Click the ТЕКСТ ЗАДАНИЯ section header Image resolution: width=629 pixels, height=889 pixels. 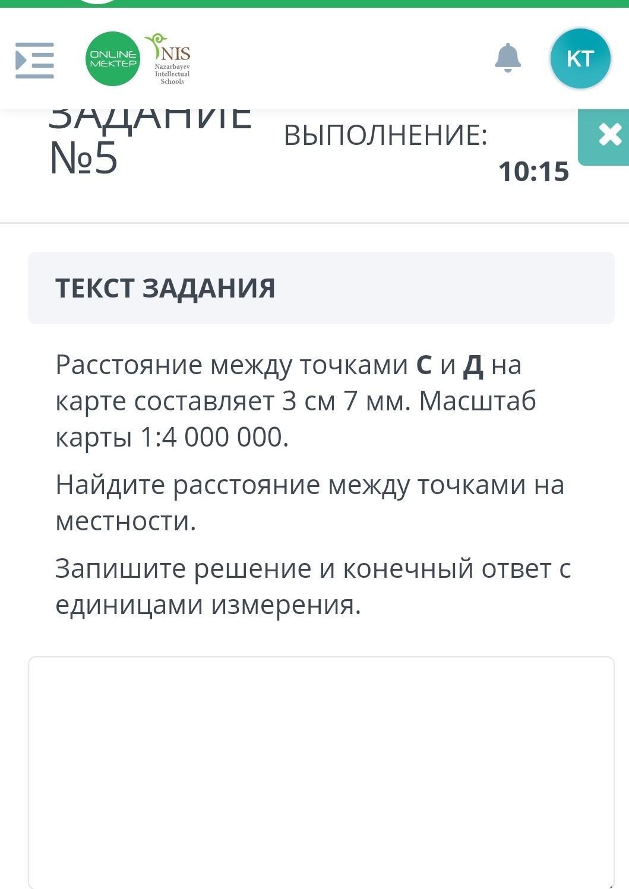[x=165, y=288]
